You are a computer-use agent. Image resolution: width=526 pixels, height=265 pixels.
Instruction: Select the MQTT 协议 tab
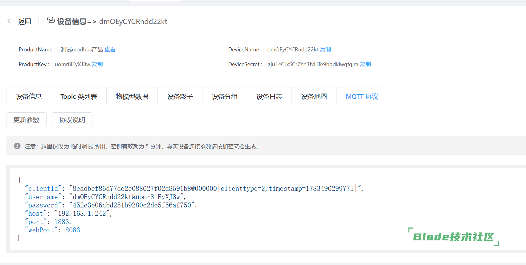click(362, 96)
